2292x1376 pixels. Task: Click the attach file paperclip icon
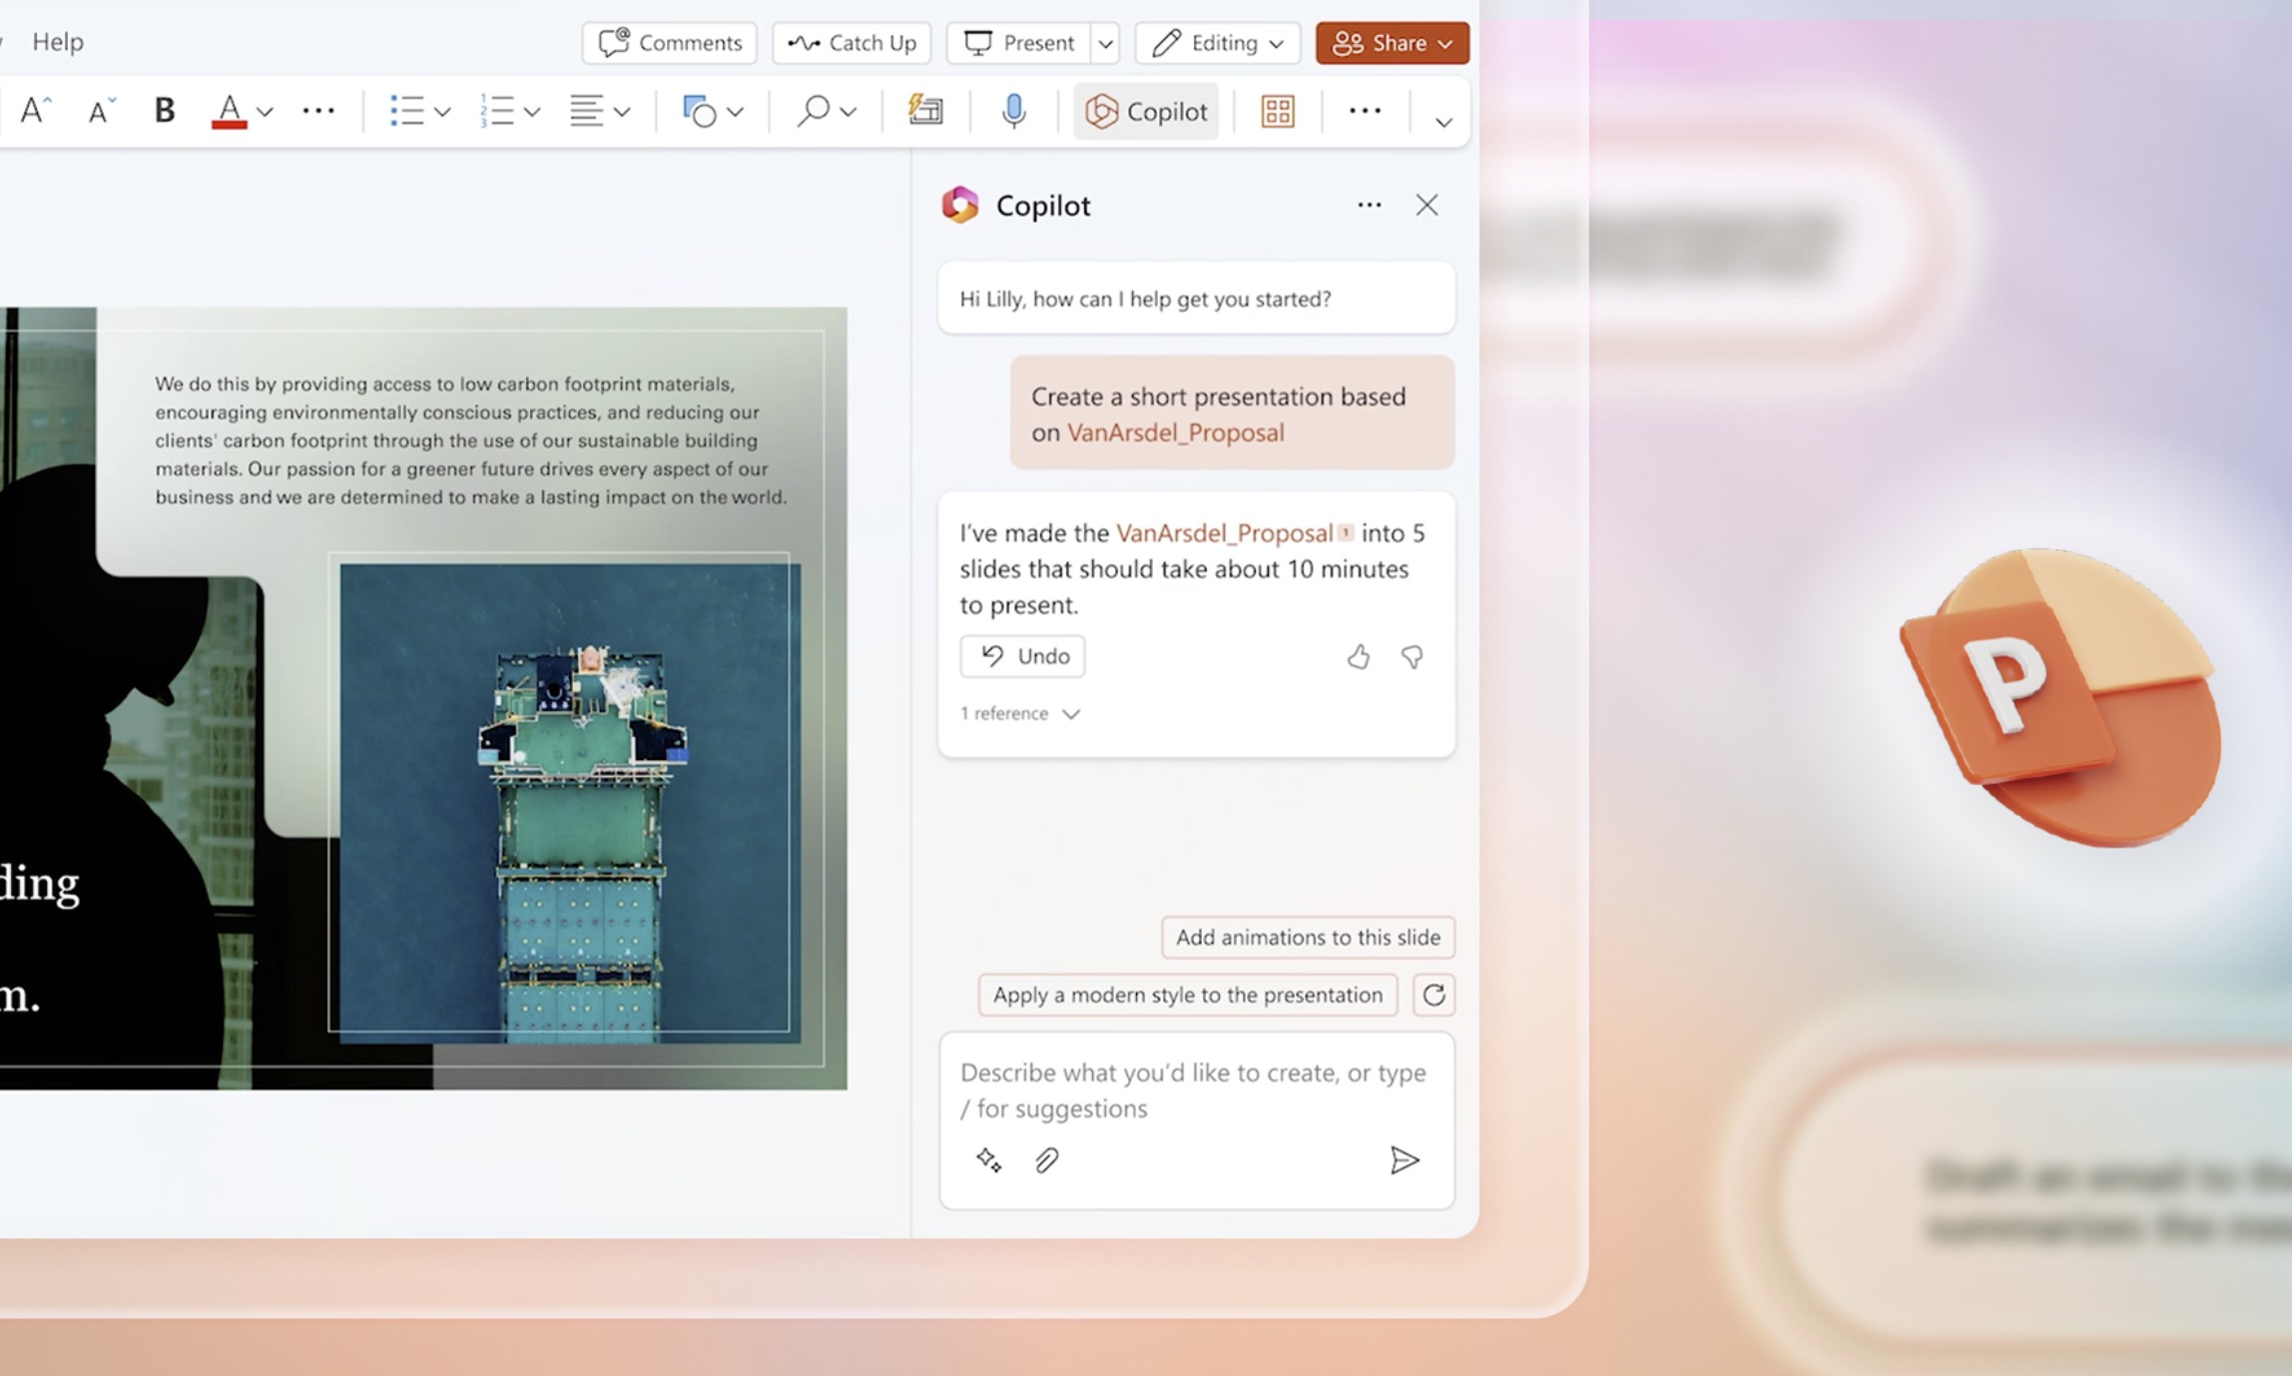click(x=1046, y=1160)
